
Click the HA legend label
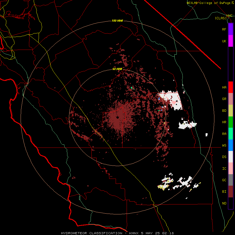[x=224, y=87]
